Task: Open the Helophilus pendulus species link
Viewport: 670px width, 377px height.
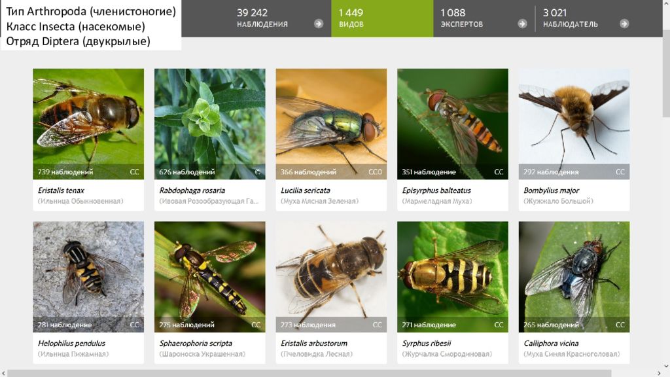Action: pyautogui.click(x=71, y=344)
